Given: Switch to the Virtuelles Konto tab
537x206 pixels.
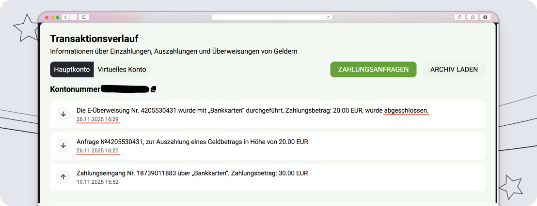Looking at the screenshot, I should pyautogui.click(x=122, y=69).
